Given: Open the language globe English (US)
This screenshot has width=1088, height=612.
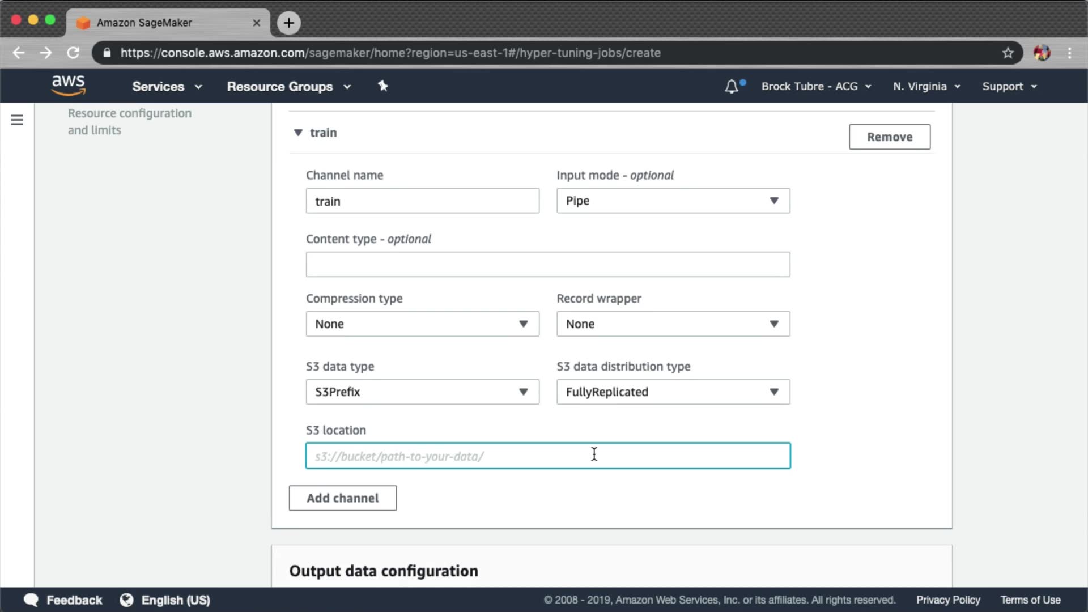Looking at the screenshot, I should (x=165, y=600).
